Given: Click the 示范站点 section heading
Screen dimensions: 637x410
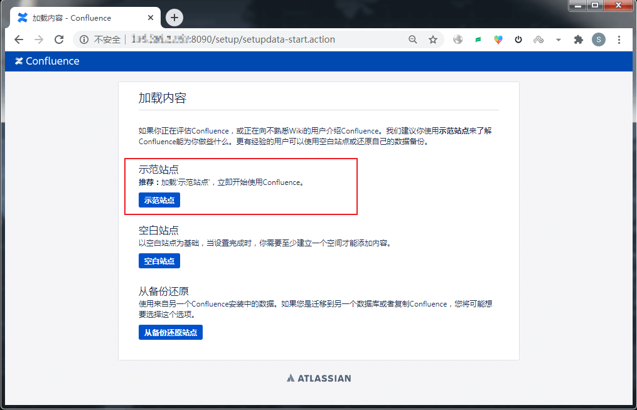Looking at the screenshot, I should coord(158,169).
